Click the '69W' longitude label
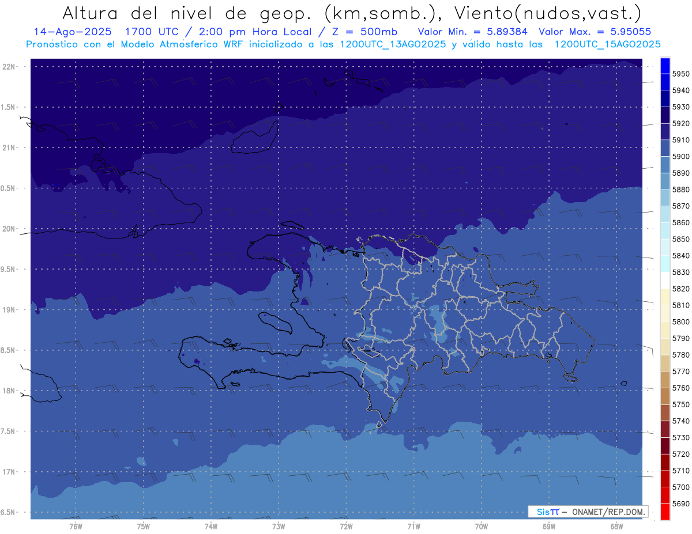692x534 pixels. coord(549,525)
